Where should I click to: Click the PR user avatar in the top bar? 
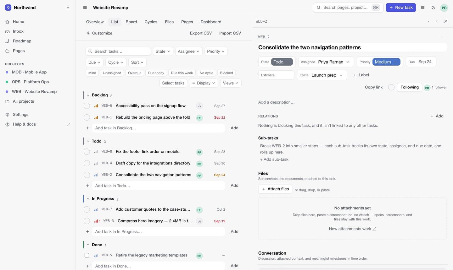tap(444, 8)
